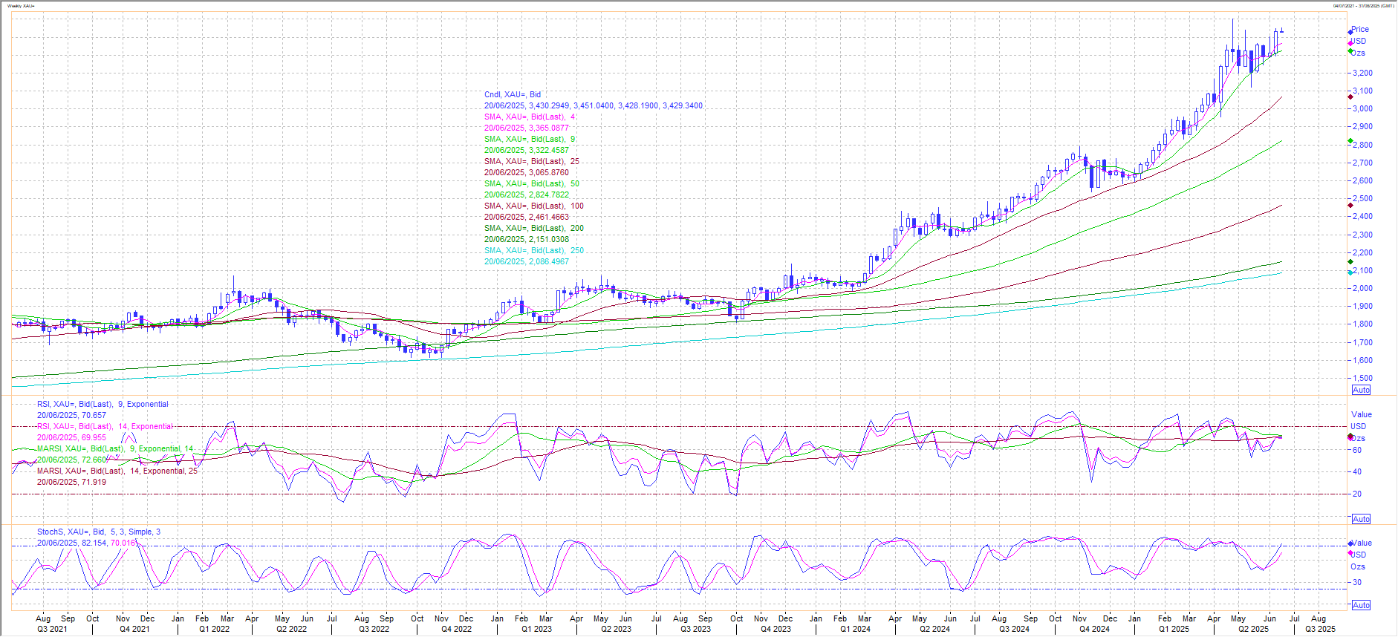
Task: Select the MARSI 9 Exponential 14 legend entry
Action: (x=115, y=448)
